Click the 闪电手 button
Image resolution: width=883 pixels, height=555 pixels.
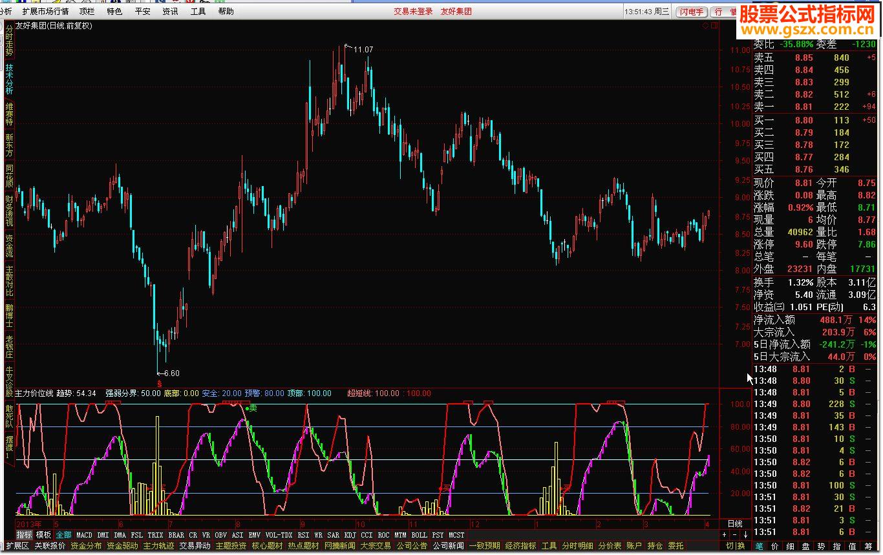point(692,12)
